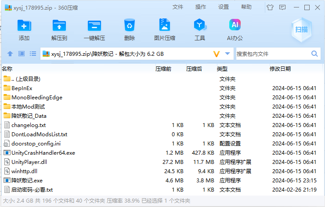The width and height of the screenshot is (325, 207).
Task: Select the UnityCrashHandler64.exe file icon
Action: pos(7,153)
